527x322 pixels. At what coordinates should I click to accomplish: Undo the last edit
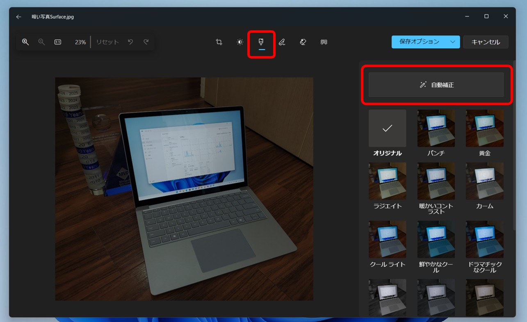[130, 42]
